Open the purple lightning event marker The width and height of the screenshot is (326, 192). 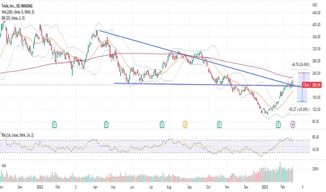tap(293, 125)
